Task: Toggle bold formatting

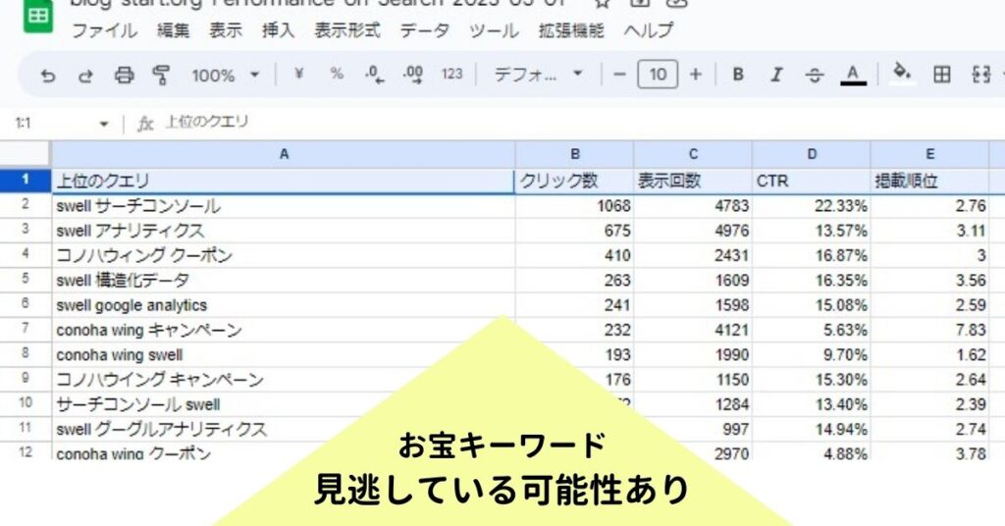Action: [738, 75]
